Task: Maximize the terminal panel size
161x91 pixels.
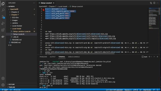Action: coord(154,57)
